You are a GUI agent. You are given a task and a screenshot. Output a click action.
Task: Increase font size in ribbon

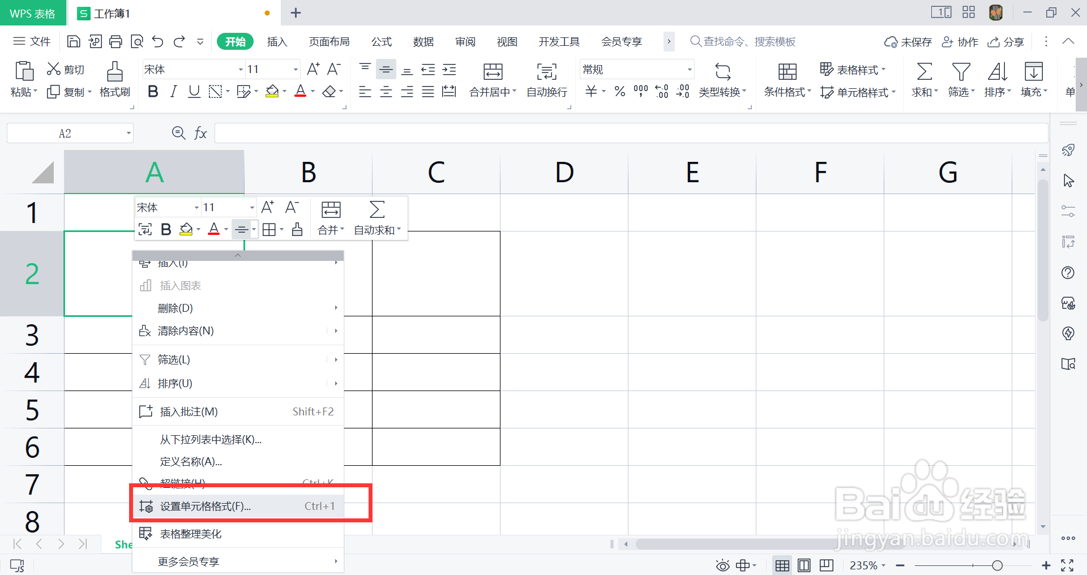tap(313, 69)
